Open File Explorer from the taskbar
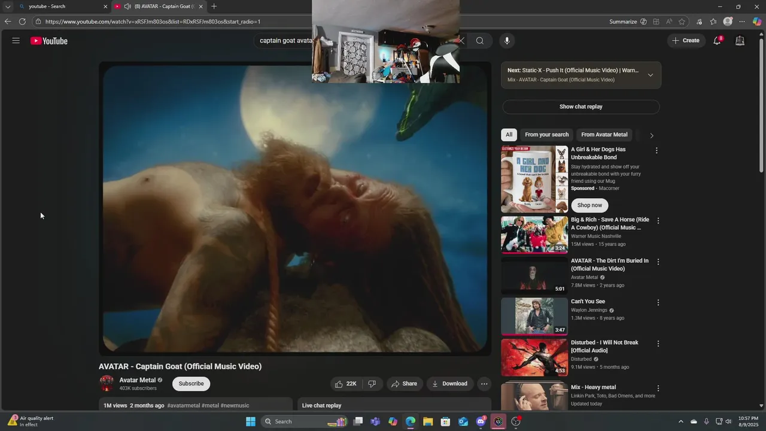Image resolution: width=766 pixels, height=431 pixels. (428, 421)
